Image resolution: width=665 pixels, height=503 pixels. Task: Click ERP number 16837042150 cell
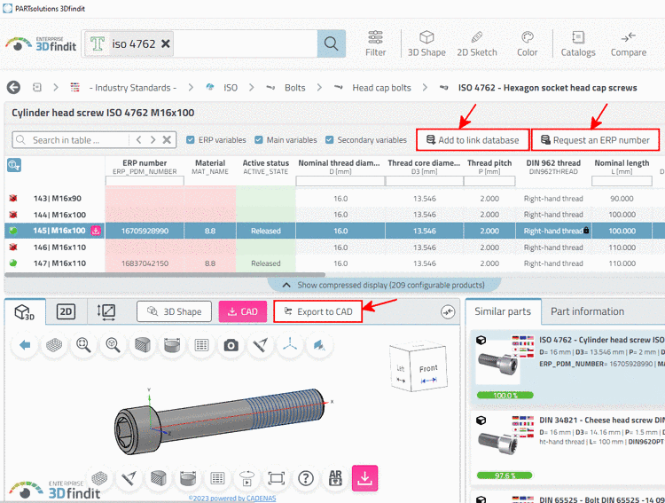pyautogui.click(x=145, y=263)
